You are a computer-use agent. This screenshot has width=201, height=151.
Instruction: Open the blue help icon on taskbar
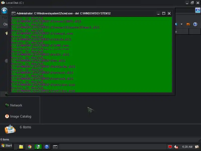tap(47, 147)
